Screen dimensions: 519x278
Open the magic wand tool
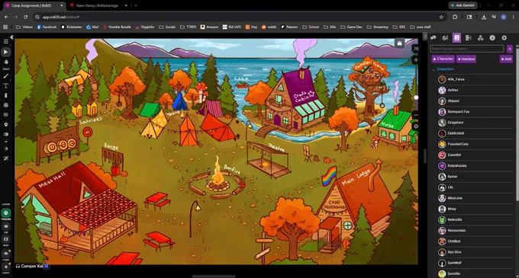pos(5,158)
